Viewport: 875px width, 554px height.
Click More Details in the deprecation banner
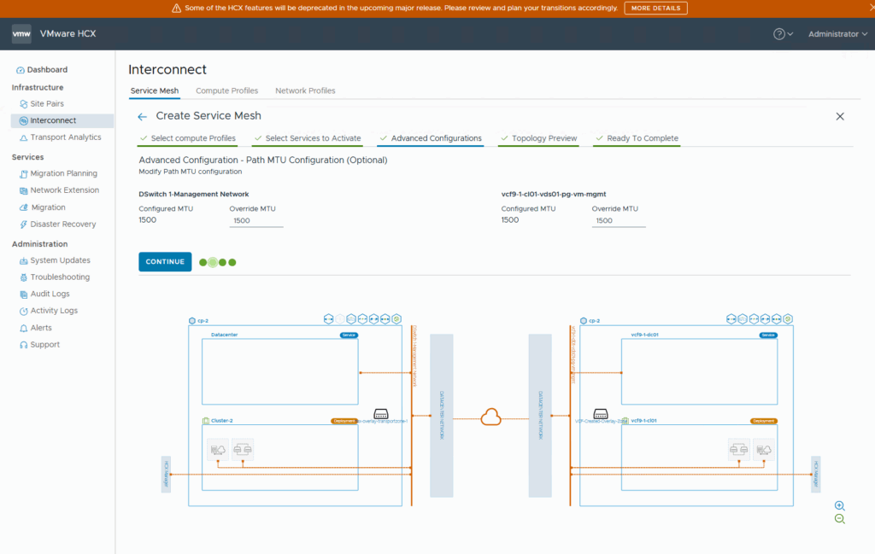point(655,9)
